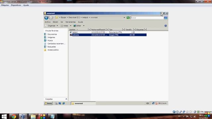Open VirtualBox Máquina menu
Screen dimensions: 212x119
click(5, 5)
